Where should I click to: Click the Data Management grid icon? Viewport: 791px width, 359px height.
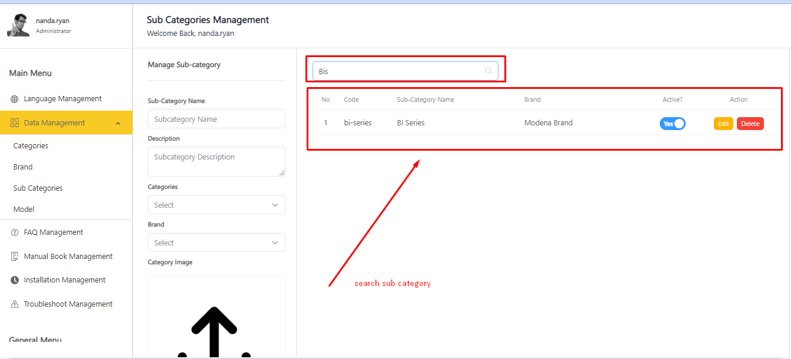pyautogui.click(x=15, y=123)
